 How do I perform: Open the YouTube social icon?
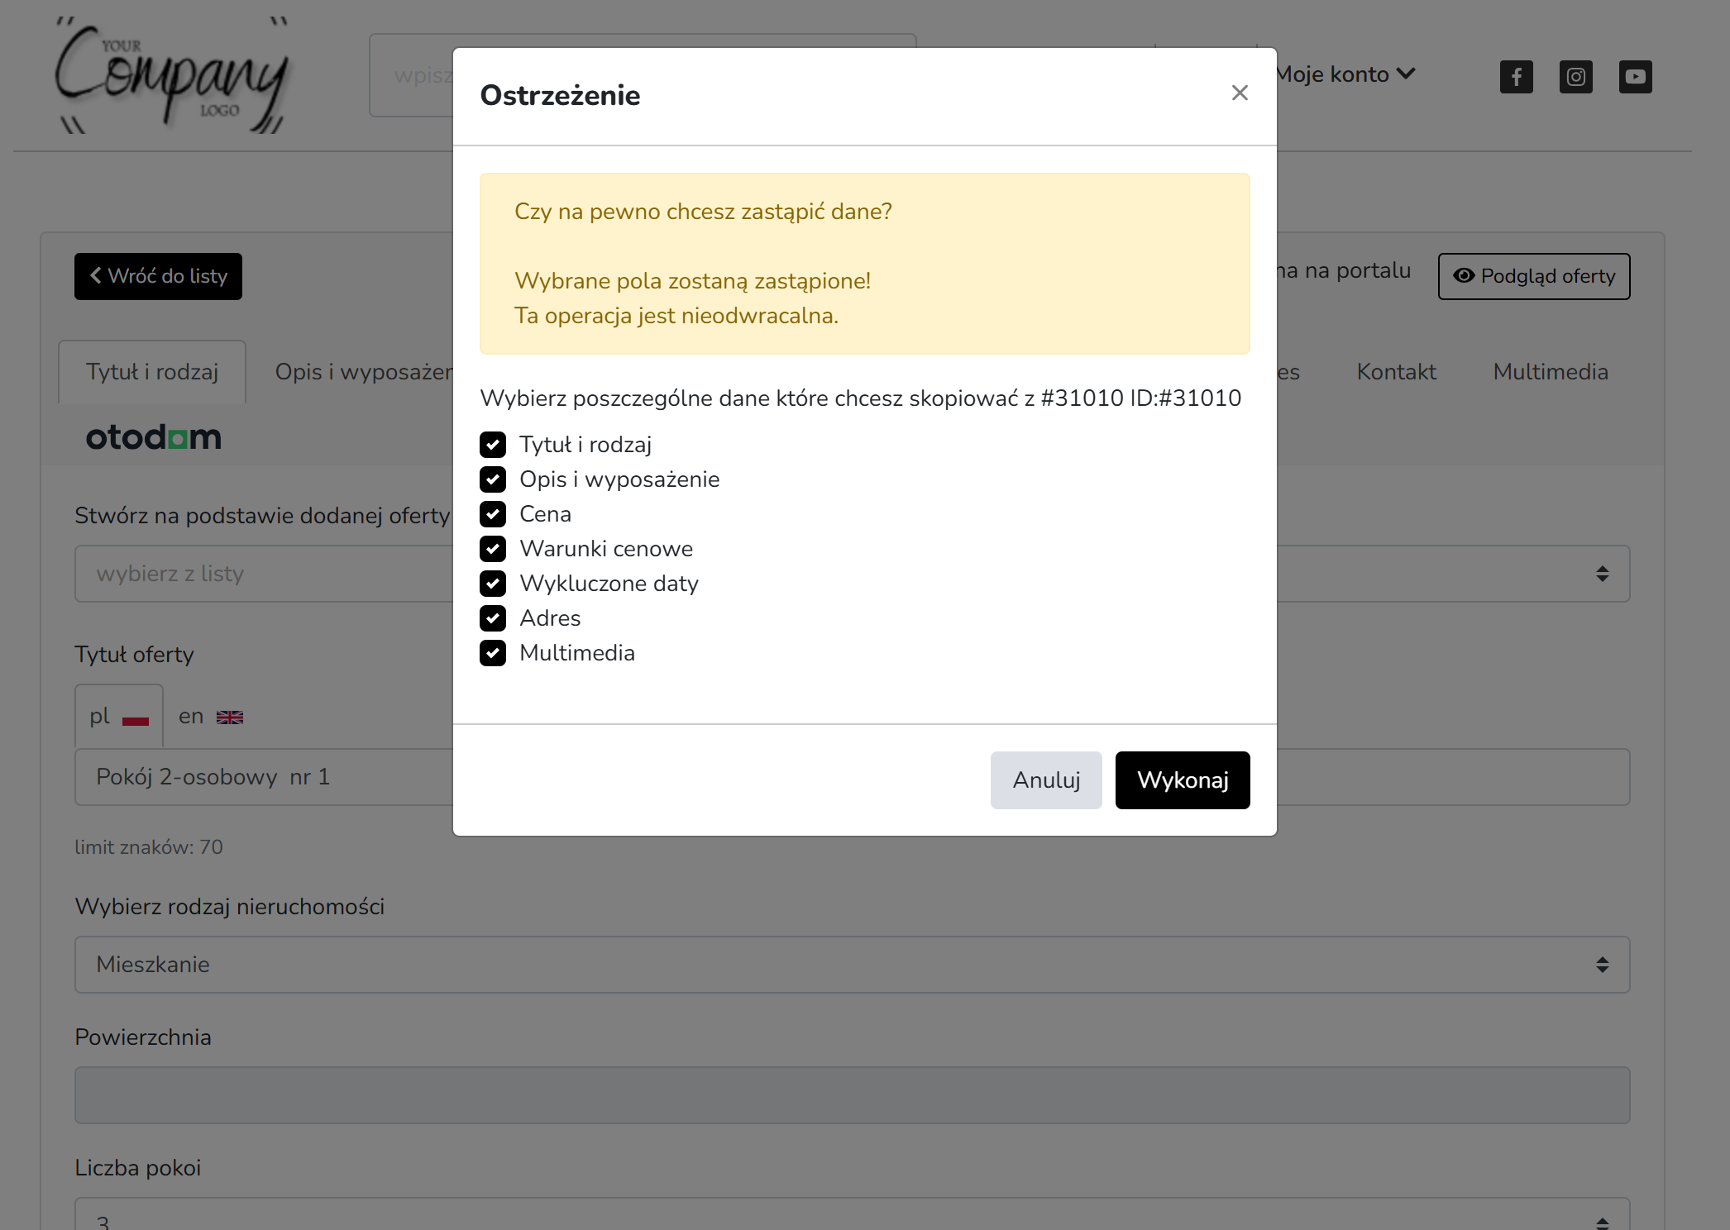pyautogui.click(x=1635, y=77)
